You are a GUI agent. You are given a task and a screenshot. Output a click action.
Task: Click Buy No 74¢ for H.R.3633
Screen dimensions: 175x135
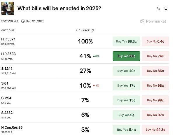pos(155,56)
